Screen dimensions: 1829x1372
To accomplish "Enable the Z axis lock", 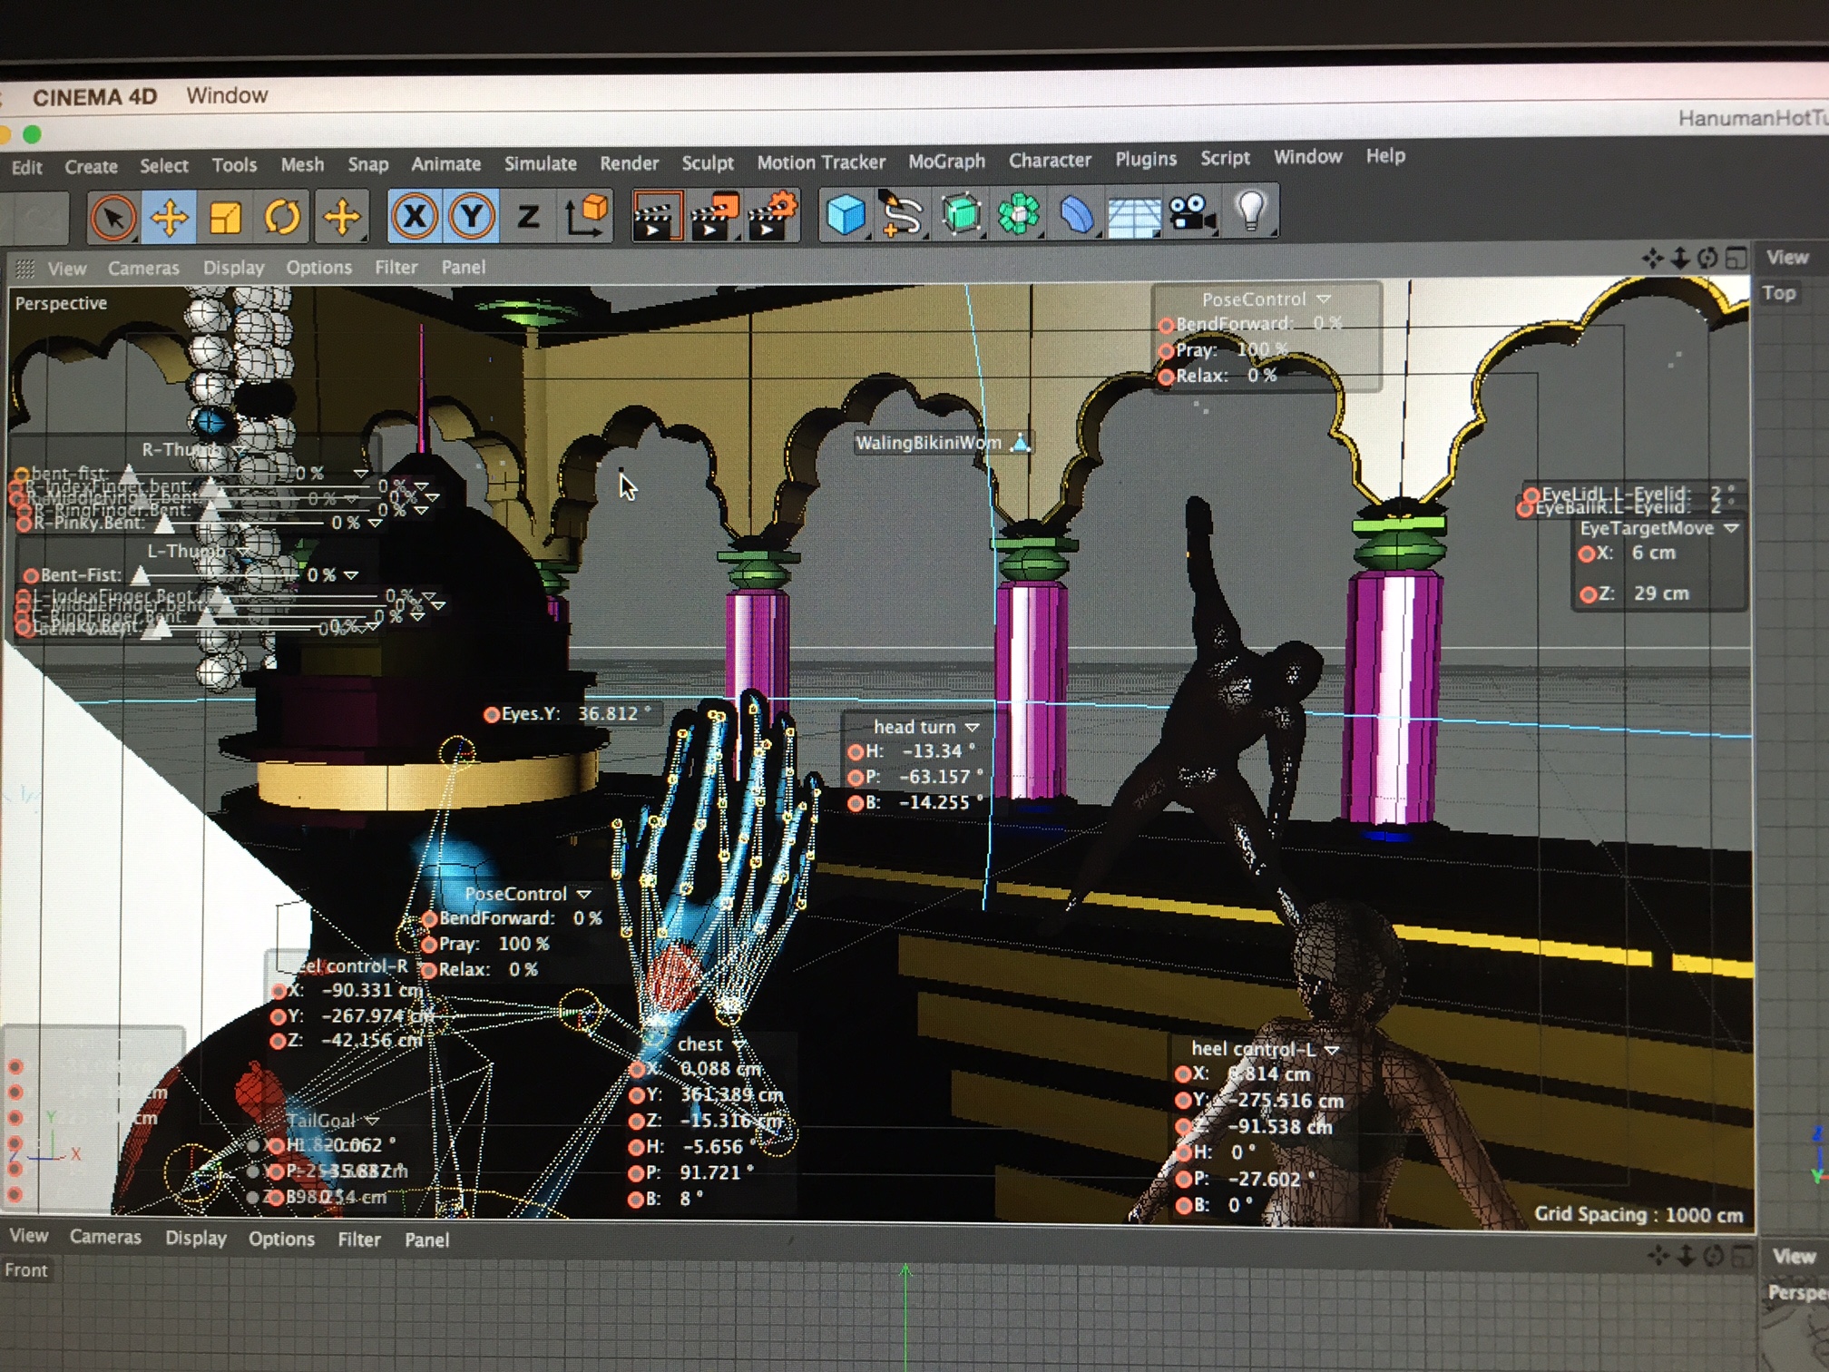I will point(528,217).
